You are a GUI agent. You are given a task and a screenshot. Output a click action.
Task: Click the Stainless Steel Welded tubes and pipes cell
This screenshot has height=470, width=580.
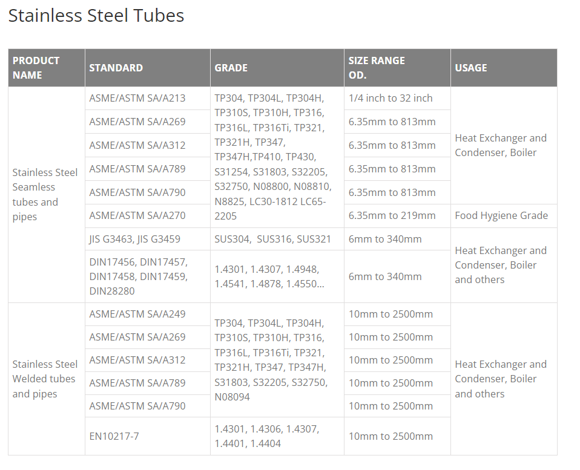pyautogui.click(x=45, y=379)
